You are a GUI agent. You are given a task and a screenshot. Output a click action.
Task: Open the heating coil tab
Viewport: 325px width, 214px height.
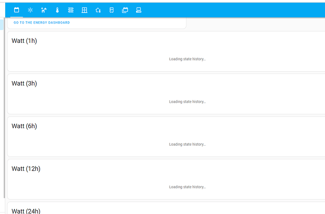[x=71, y=10]
